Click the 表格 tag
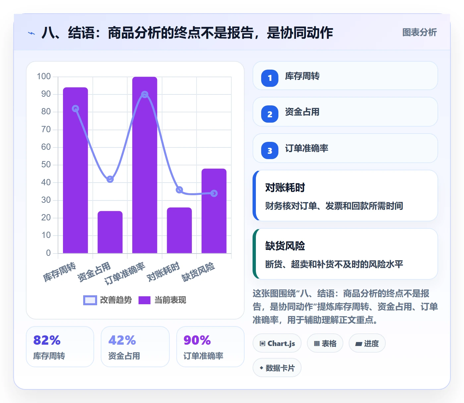464x403 pixels. coord(325,343)
